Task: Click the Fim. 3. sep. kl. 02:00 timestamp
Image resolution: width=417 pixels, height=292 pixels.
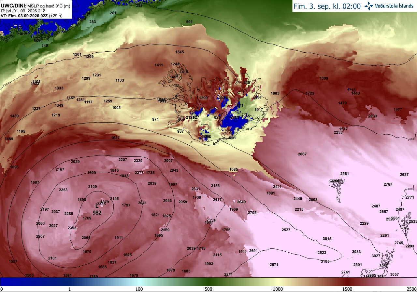Action: pos(327,6)
